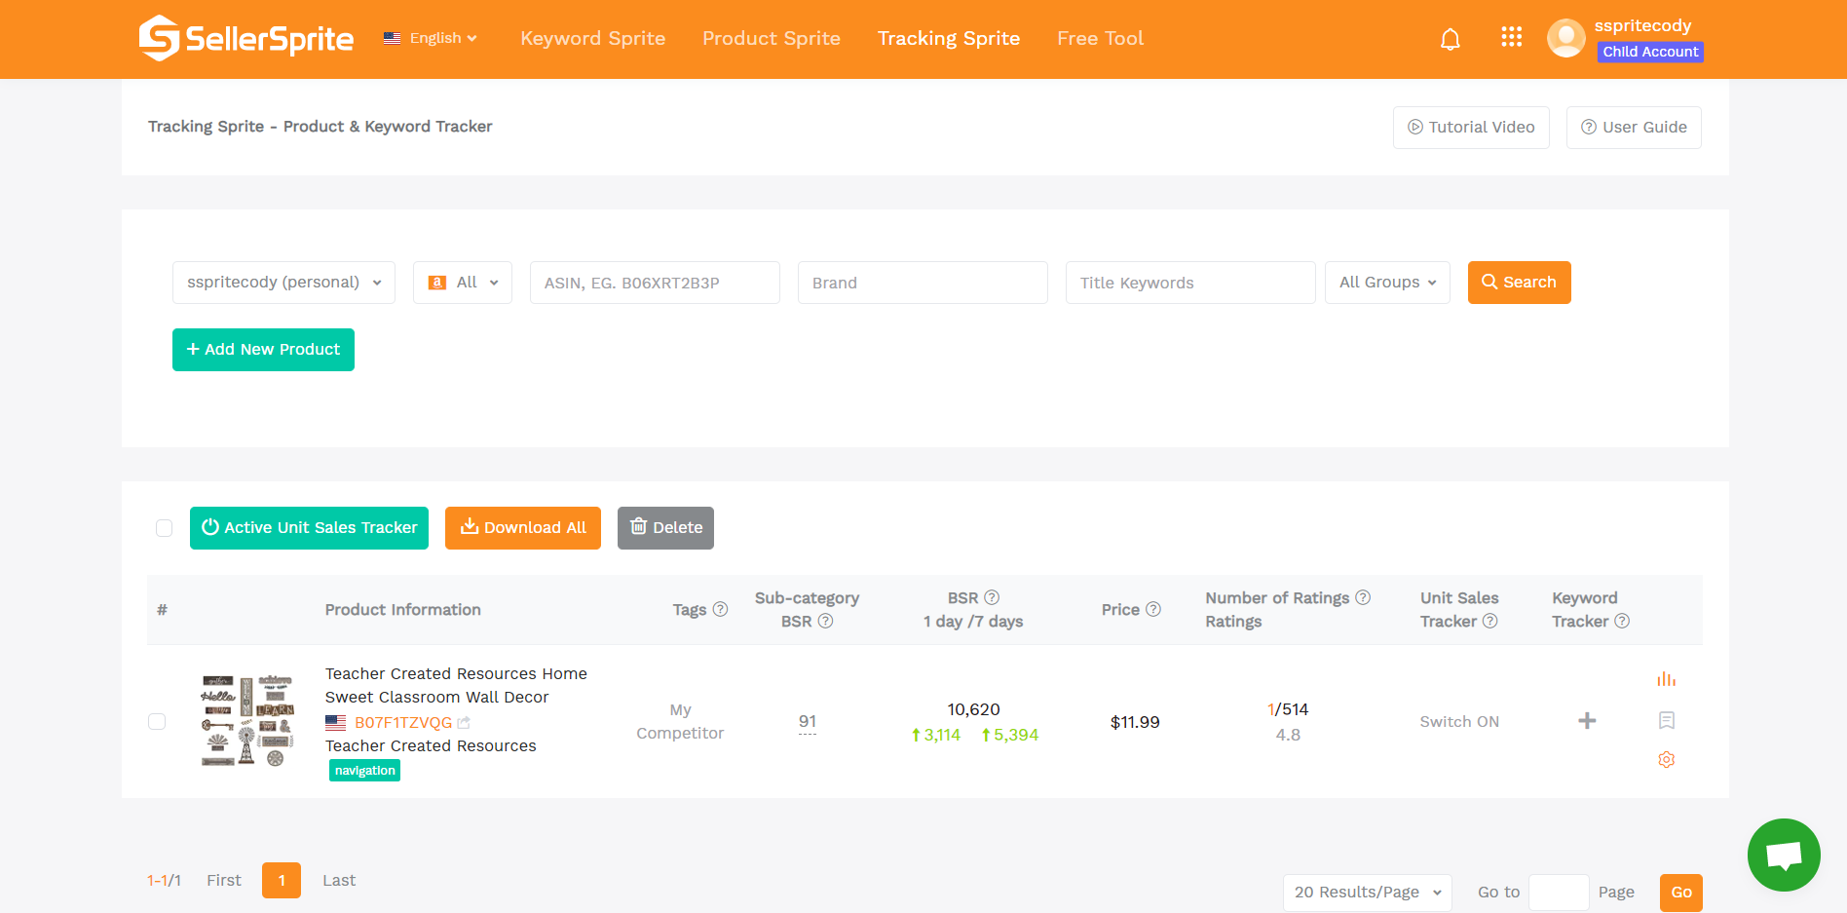Open the apps grid menu
1847x913 pixels.
click(x=1511, y=37)
